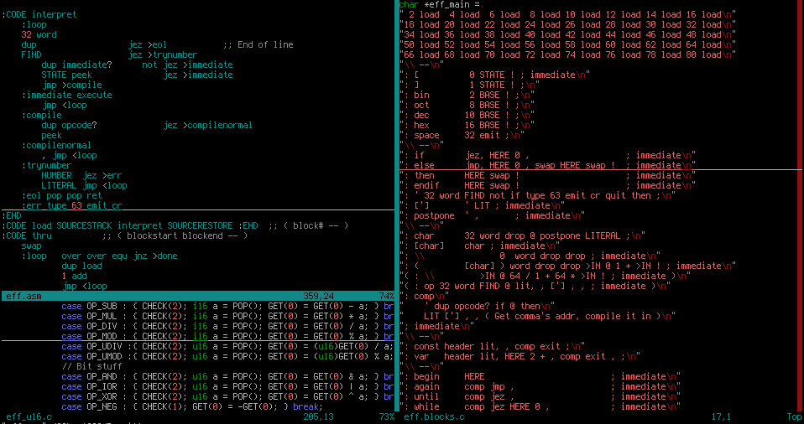Click the ': oct 8 BASE !' definition
Image resolution: width=804 pixels, height=424 pixels.
tap(467, 105)
